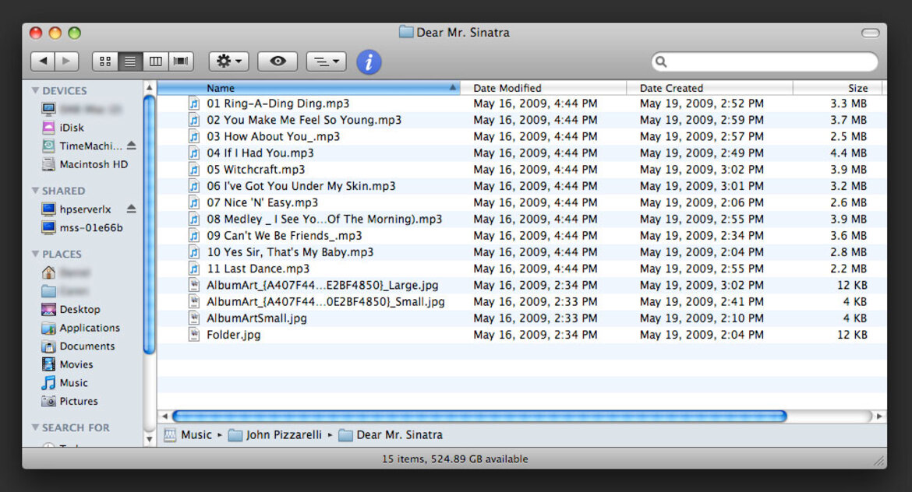This screenshot has height=492, width=912.
Task: Select 01 Ring-A-Ding Ding.mp3
Action: pyautogui.click(x=278, y=104)
